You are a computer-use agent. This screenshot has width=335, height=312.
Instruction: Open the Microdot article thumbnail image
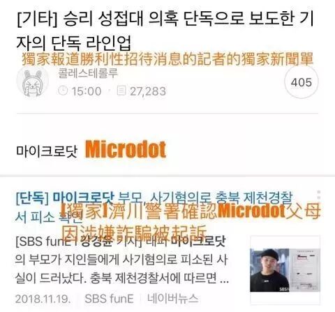tap(285, 270)
